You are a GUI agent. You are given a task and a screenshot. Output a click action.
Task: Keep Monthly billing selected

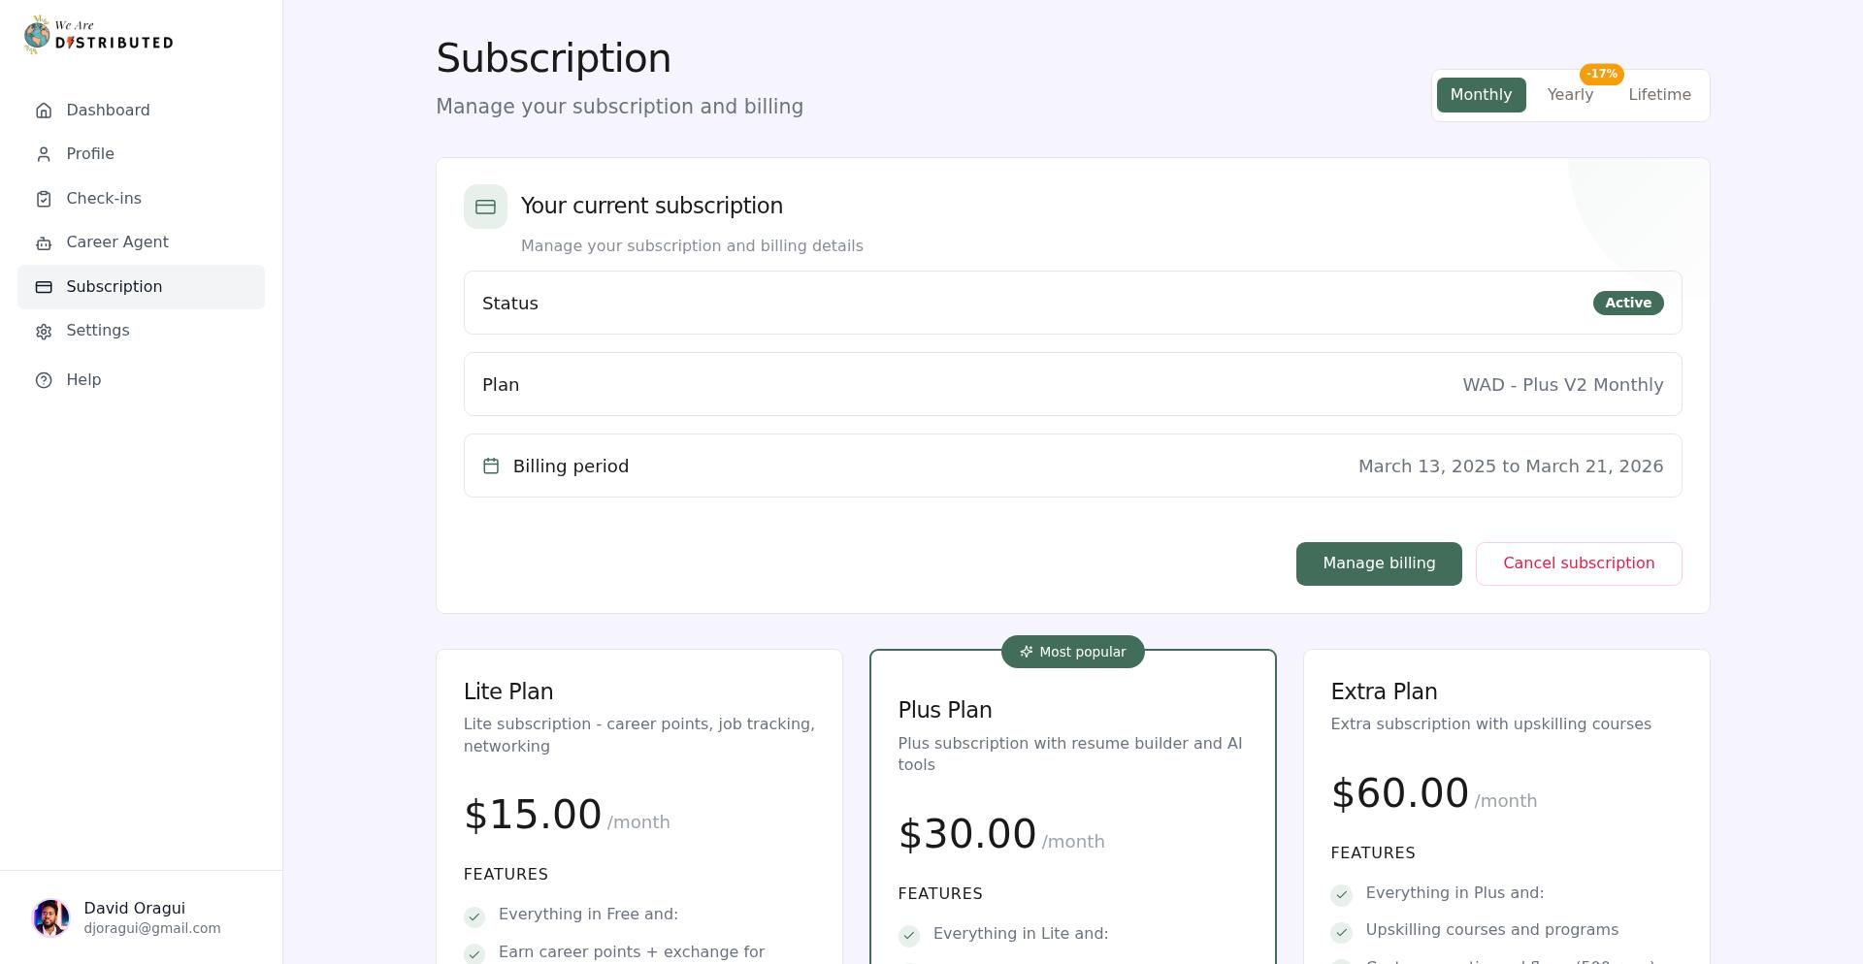coord(1481,94)
